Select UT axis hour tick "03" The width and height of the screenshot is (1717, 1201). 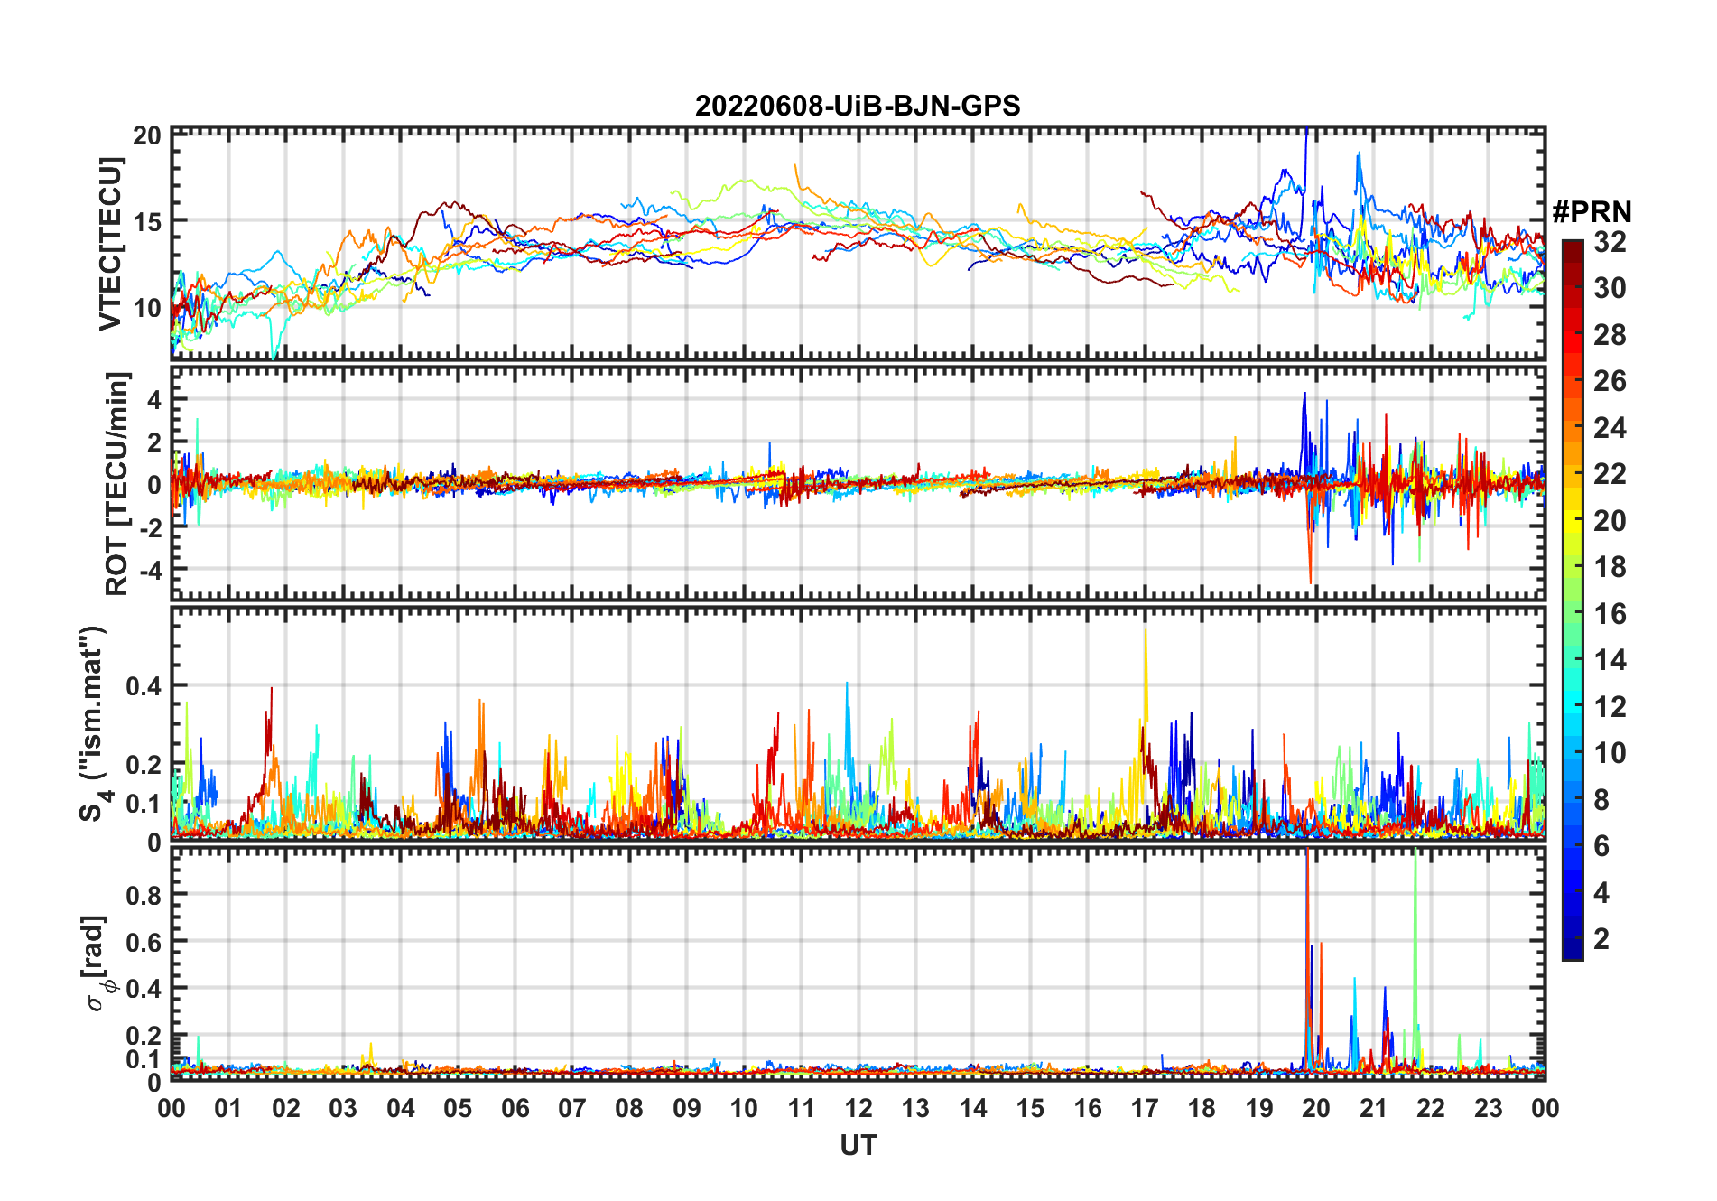(x=343, y=1108)
